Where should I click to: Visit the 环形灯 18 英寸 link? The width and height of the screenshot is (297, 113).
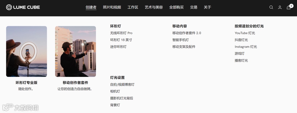(121, 40)
